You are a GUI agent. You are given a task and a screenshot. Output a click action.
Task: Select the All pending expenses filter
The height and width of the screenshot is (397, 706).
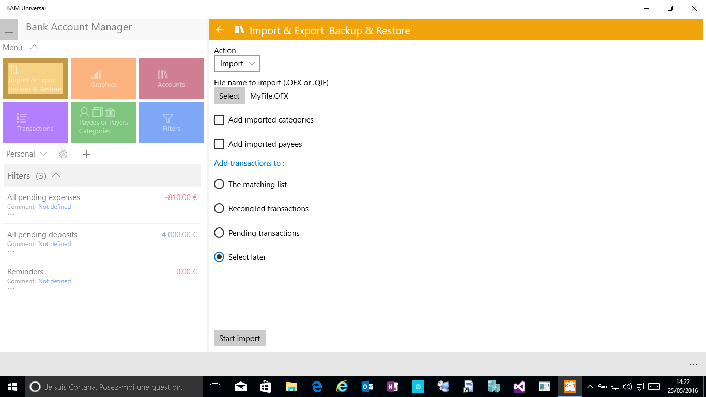pyautogui.click(x=102, y=205)
